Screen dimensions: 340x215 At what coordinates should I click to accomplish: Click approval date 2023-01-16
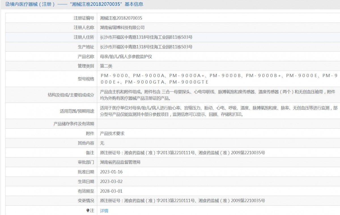pos(111,172)
